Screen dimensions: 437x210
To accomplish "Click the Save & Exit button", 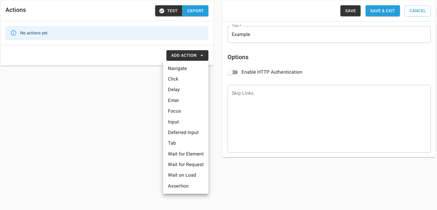I will click(x=382, y=11).
